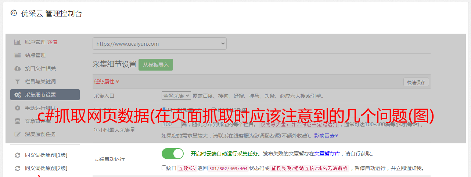
Task: Click the red 充值 link
Action: (52, 42)
